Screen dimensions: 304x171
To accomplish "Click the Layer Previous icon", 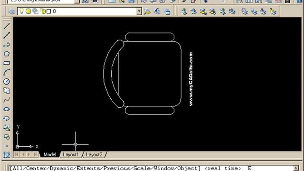I will click(x=157, y=11).
